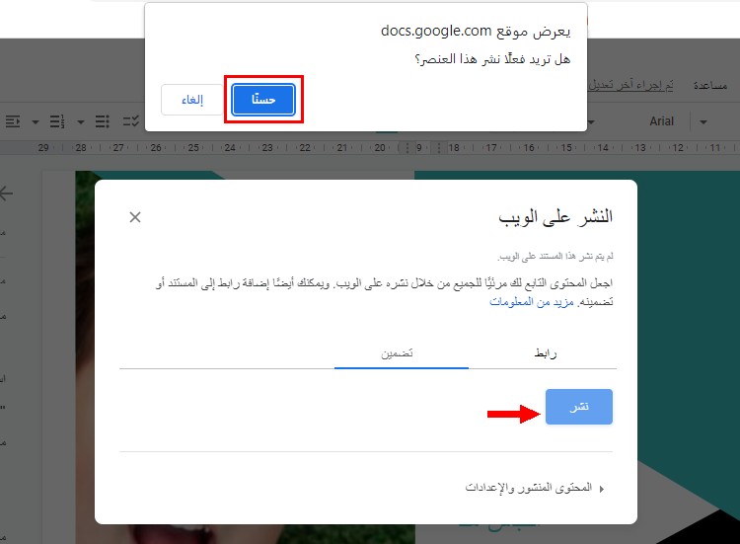740x544 pixels.
Task: Cancel the alert with the إلغاء button
Action: coord(192,99)
